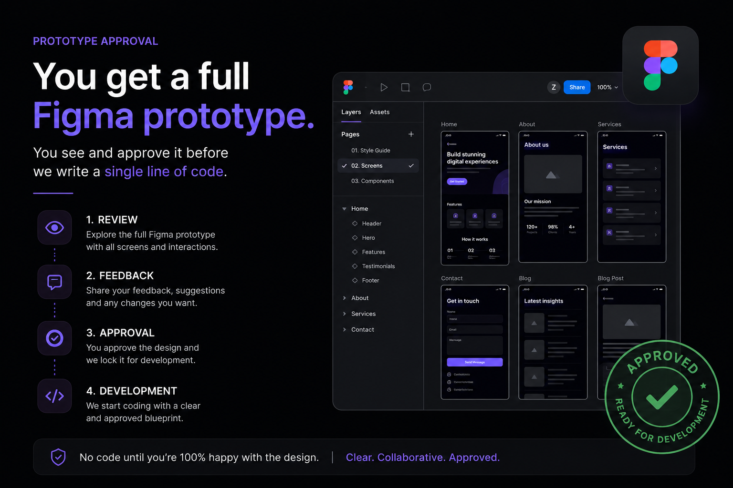This screenshot has width=733, height=488.
Task: Click the About frame label on the canvas
Action: pyautogui.click(x=527, y=124)
